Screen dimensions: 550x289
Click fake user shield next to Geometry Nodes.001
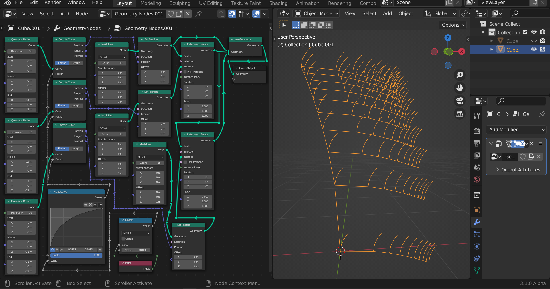pos(171,14)
